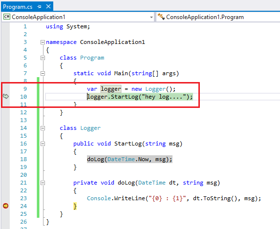The width and height of the screenshot is (280, 229).
Task: Click the 'using' keyword on line 1
Action: pyautogui.click(x=54, y=26)
